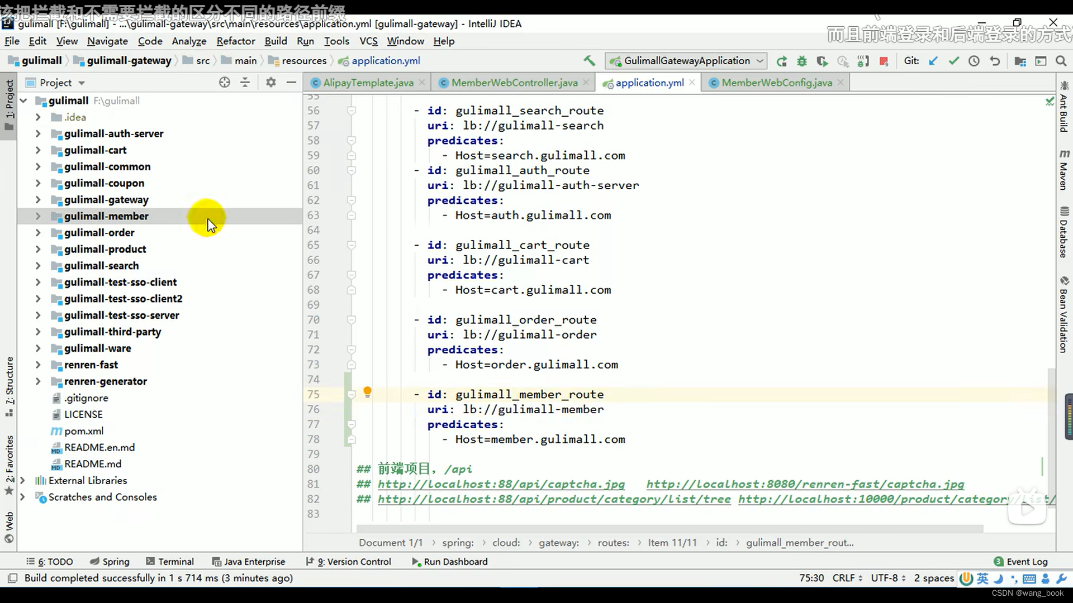Open the Refactor menu
This screenshot has width=1073, height=603.
(236, 41)
